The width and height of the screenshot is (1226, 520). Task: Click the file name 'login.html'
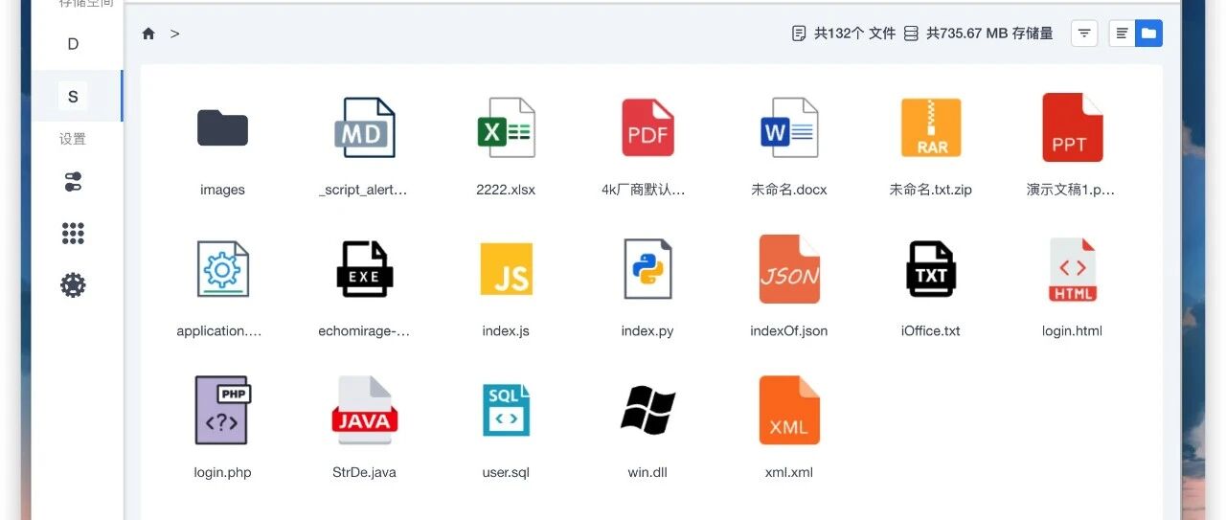tap(1073, 331)
